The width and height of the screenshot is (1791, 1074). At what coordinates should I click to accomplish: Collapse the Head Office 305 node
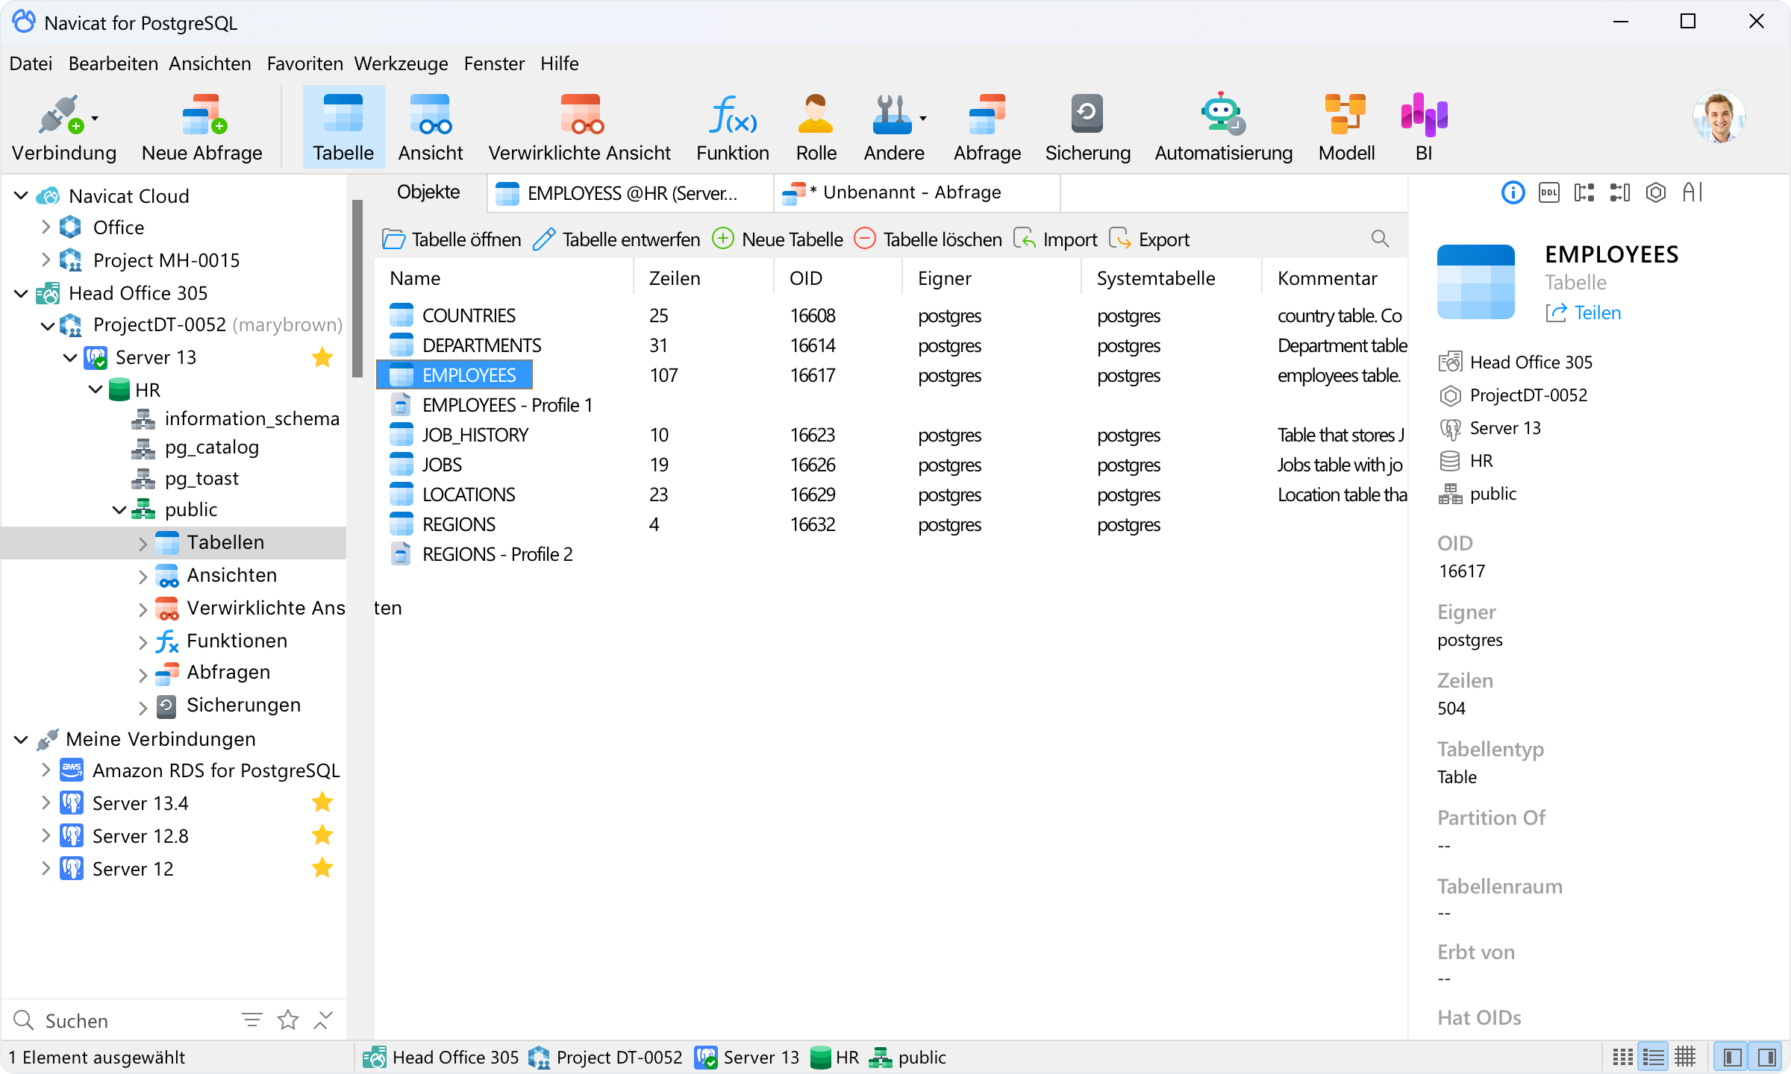tap(21, 293)
